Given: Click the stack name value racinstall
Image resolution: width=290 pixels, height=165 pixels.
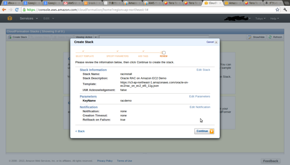Looking at the screenshot, I should click(x=126, y=74).
